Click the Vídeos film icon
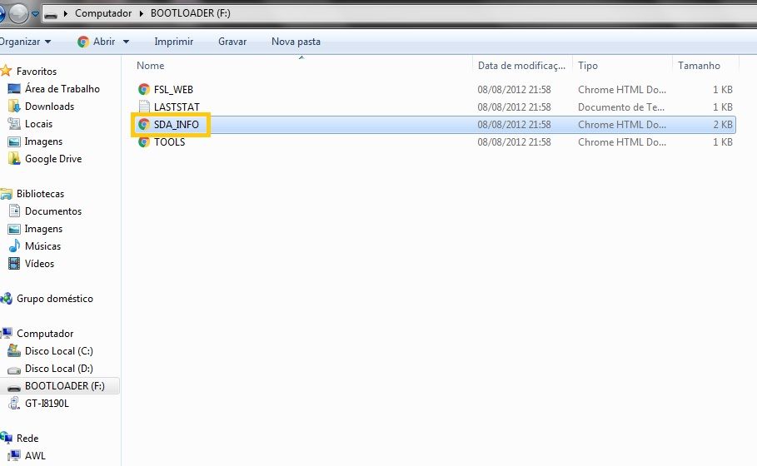The width and height of the screenshot is (757, 466). 14,264
